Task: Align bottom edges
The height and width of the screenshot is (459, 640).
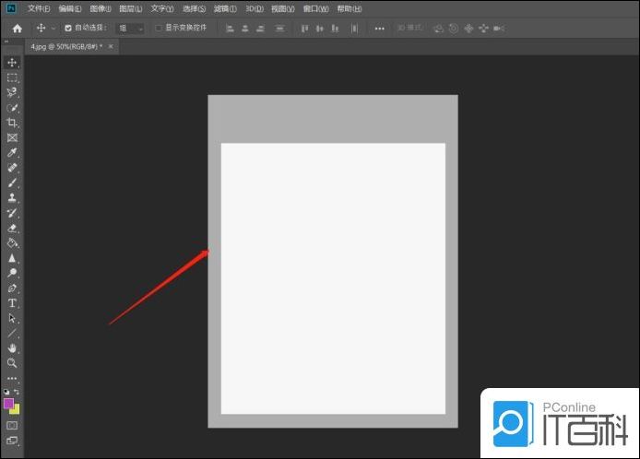Action: 335,29
